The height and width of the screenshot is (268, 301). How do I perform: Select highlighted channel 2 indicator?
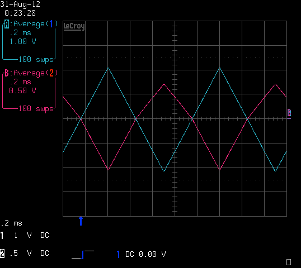(2, 253)
